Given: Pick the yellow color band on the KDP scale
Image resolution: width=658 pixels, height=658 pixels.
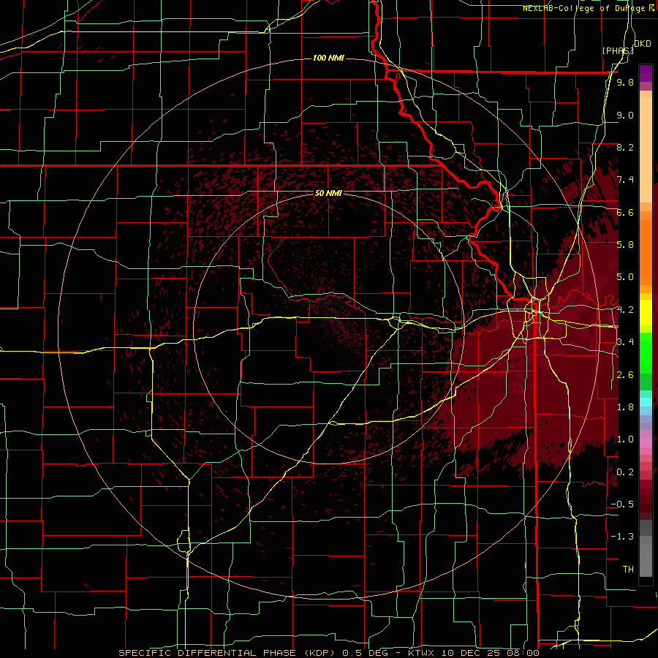Looking at the screenshot, I should pos(646,313).
